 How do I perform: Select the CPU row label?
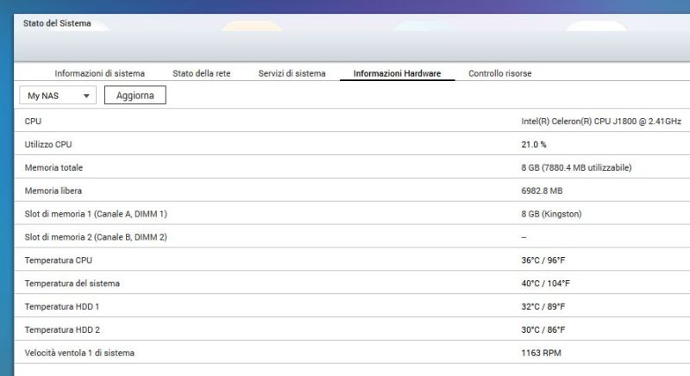click(x=33, y=122)
